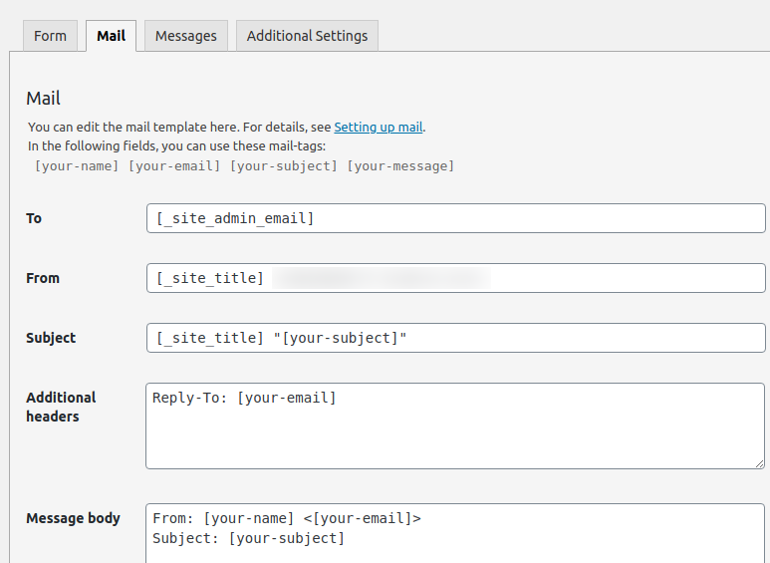Click the Message body label
Image resolution: width=770 pixels, height=563 pixels.
(73, 518)
